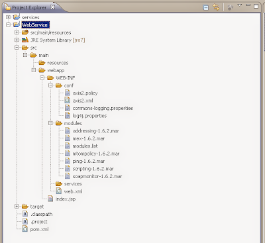Click the addressing-1.6.2.mar file icon
Viewport: 265px width, 243px height.
click(68, 130)
